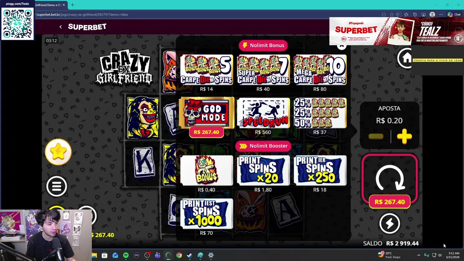Select the Printiest Spins x1000 booster
Viewport: 464px width, 261px height.
pos(206,214)
